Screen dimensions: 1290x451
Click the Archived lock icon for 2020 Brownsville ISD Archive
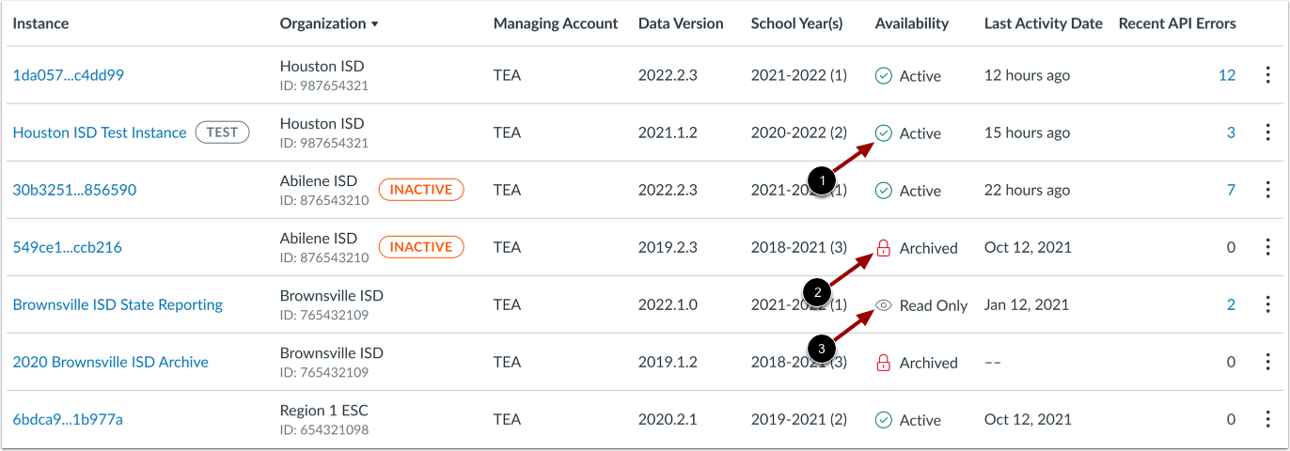883,363
